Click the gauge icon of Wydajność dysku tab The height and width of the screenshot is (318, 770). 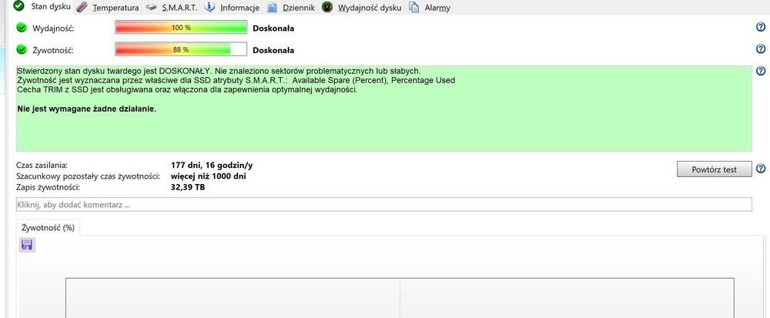click(x=327, y=8)
